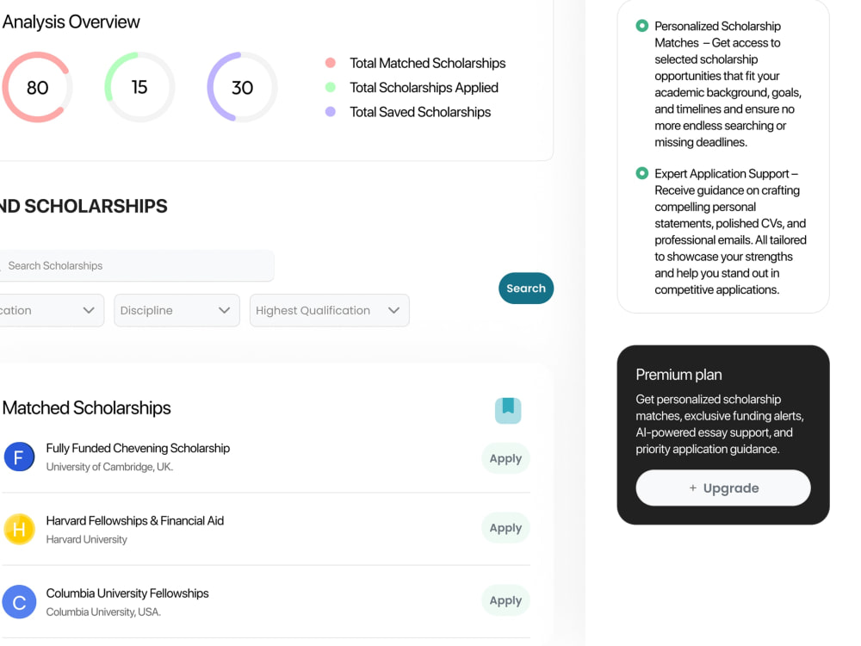
Task: Click the bookmark icon beside Matched Scholarships
Action: pos(508,410)
